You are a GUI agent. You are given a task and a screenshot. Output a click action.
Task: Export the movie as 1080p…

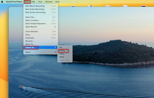pos(65,51)
